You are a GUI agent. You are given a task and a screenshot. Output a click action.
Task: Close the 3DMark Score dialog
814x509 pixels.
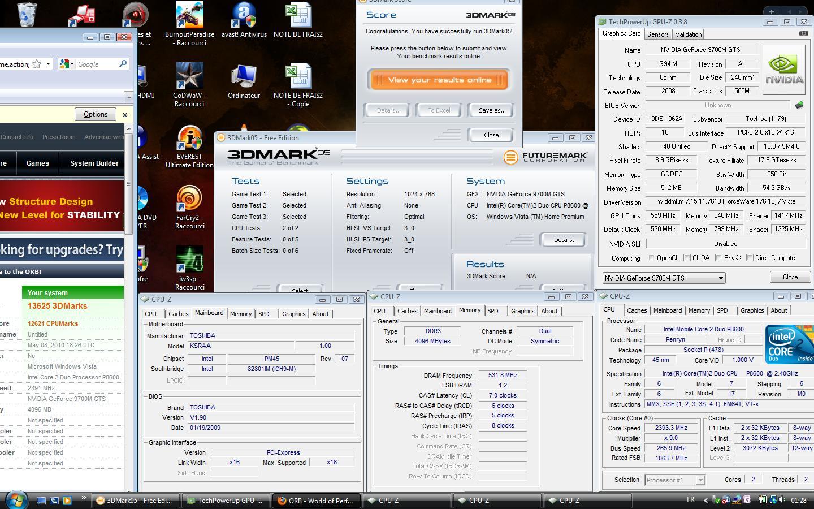[x=491, y=135]
